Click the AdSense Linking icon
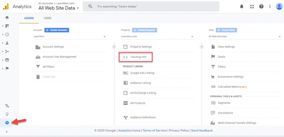Screen dimensions: 284x137 point(126,83)
